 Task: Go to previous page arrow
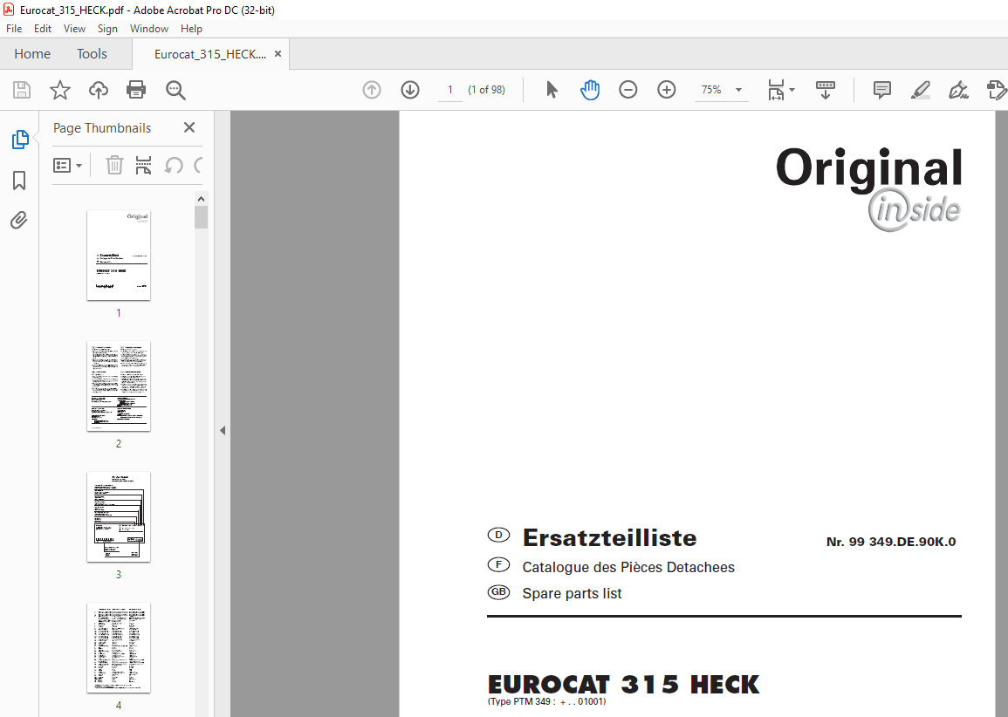372,90
